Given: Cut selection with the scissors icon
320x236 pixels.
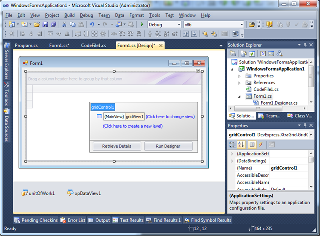Looking at the screenshot, I should [64, 24].
